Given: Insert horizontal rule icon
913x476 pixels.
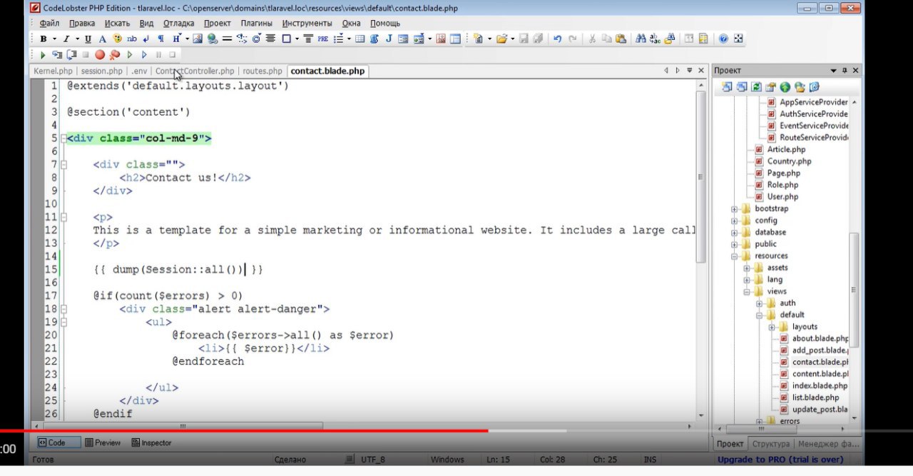Looking at the screenshot, I should [x=227, y=39].
